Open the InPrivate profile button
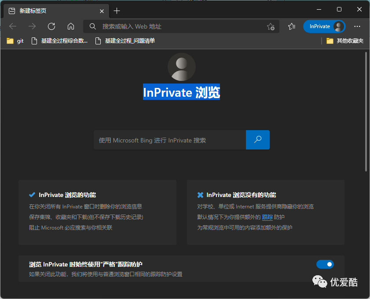Image resolution: width=370 pixels, height=299 pixels. pyautogui.click(x=324, y=26)
